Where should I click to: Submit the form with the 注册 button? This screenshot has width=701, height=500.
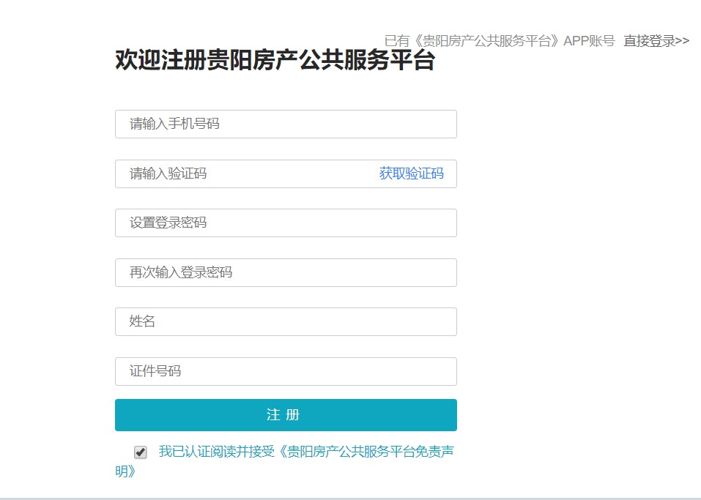tap(286, 415)
